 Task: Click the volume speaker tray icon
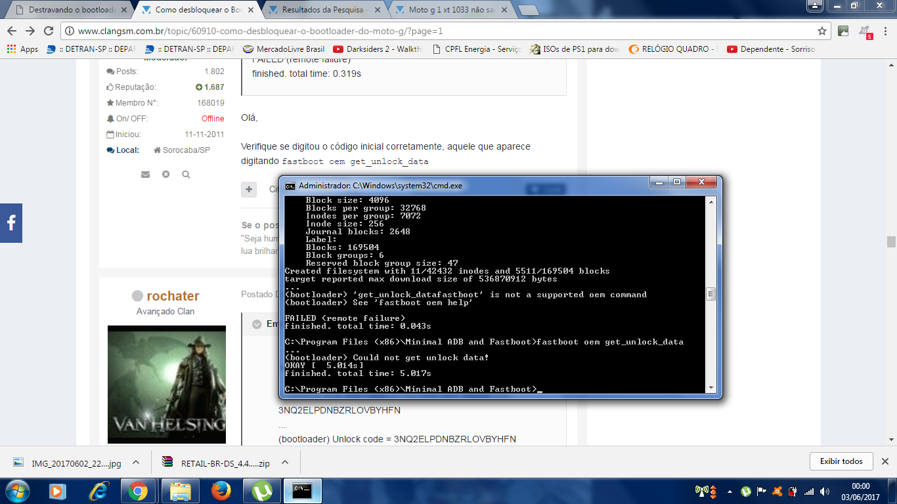click(x=824, y=492)
